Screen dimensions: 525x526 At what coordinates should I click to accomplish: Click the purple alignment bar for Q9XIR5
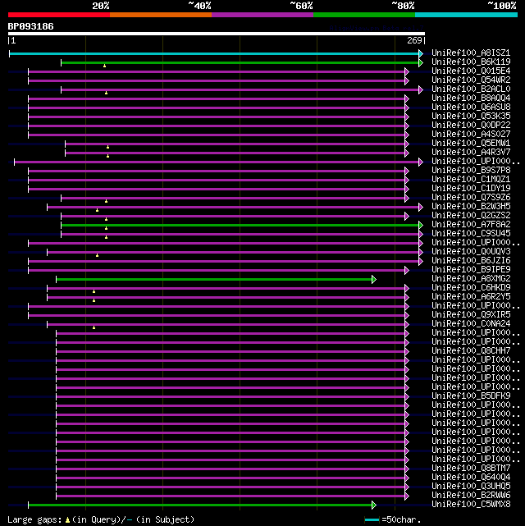[217, 315]
